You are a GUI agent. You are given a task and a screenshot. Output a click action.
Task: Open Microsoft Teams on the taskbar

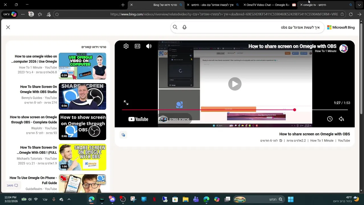tap(196, 199)
